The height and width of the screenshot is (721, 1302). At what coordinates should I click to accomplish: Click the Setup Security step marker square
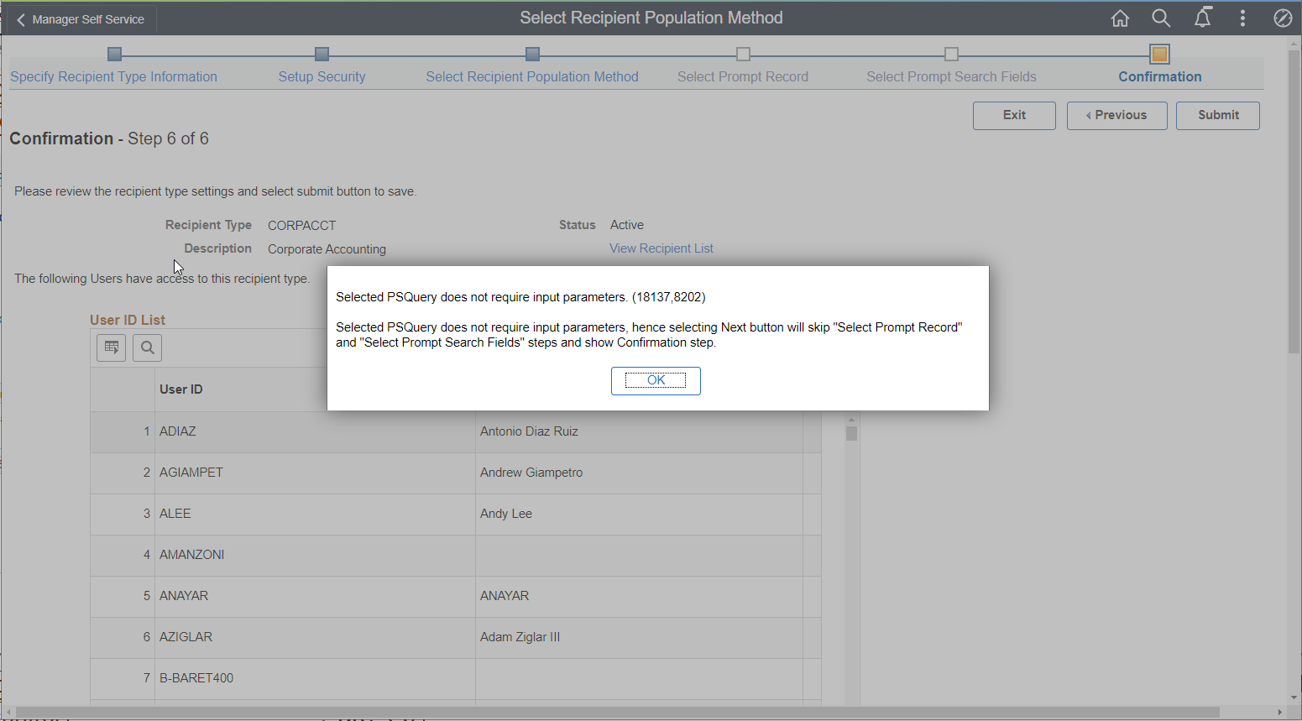(322, 55)
